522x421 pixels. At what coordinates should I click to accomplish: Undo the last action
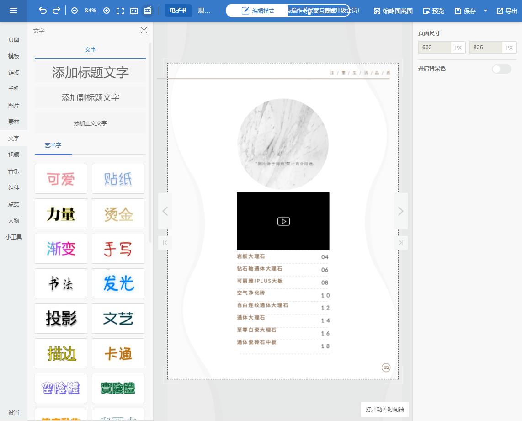tap(43, 11)
